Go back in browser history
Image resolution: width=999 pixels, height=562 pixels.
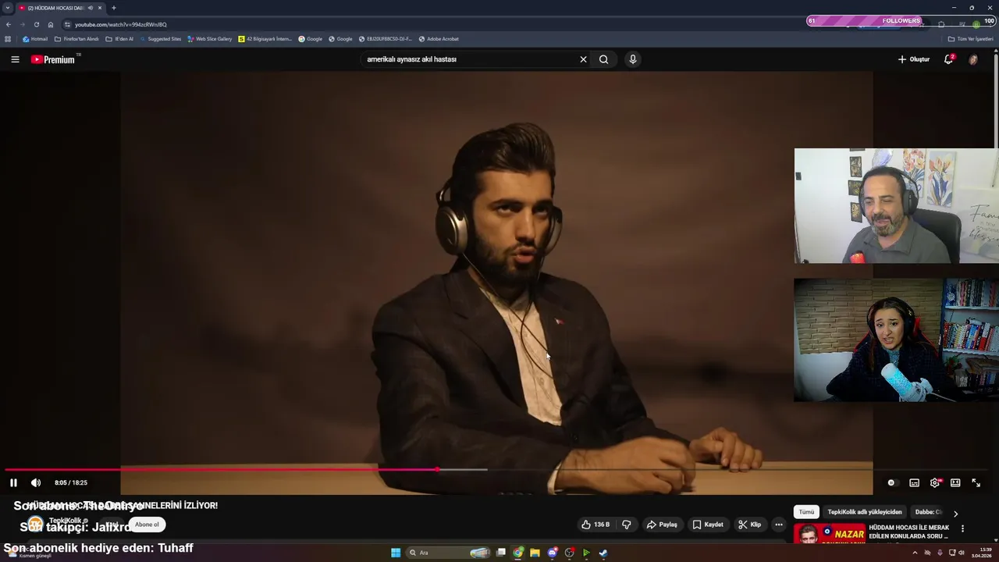tap(9, 24)
